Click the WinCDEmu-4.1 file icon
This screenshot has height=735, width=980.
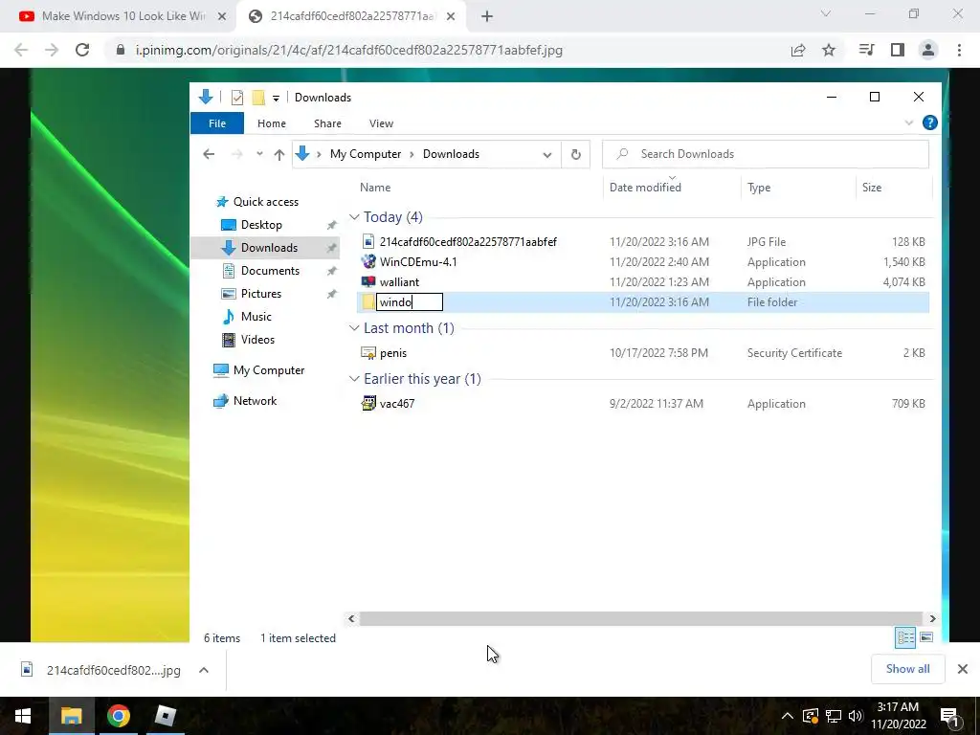[368, 262]
